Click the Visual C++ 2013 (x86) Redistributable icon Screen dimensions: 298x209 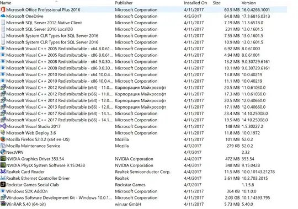(x=3, y=107)
